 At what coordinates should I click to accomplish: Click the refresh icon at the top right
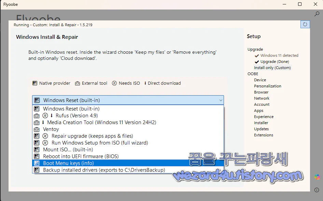[305, 24]
